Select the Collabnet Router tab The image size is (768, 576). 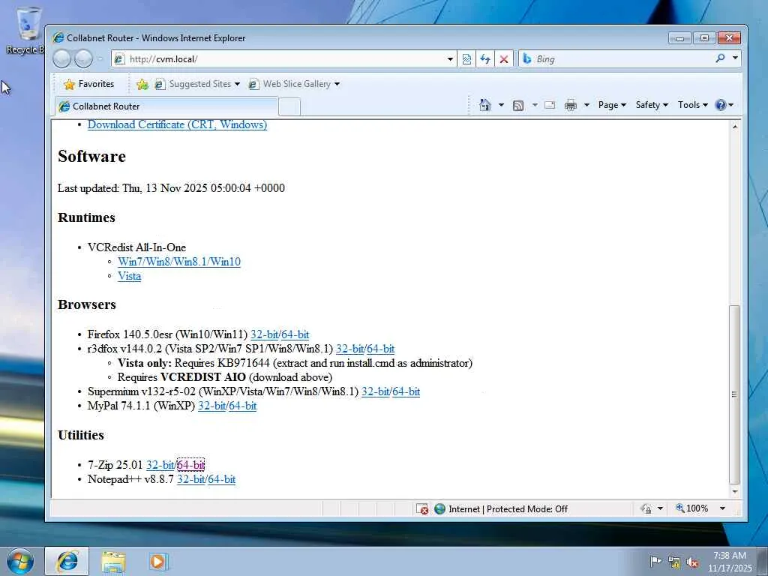pos(166,106)
